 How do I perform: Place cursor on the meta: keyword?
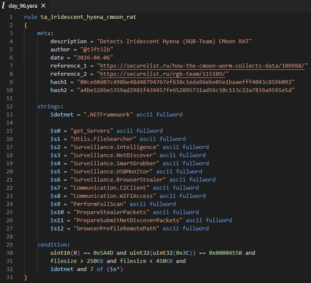(x=45, y=33)
